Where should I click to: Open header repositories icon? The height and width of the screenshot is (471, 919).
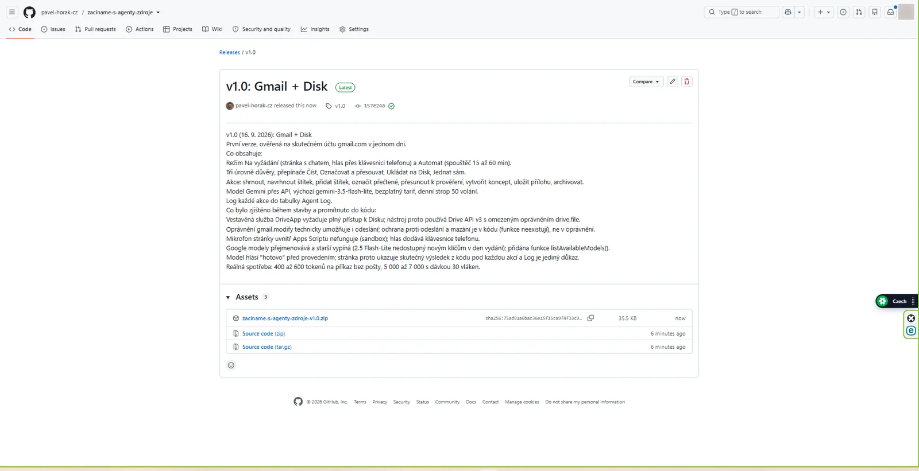(x=875, y=12)
